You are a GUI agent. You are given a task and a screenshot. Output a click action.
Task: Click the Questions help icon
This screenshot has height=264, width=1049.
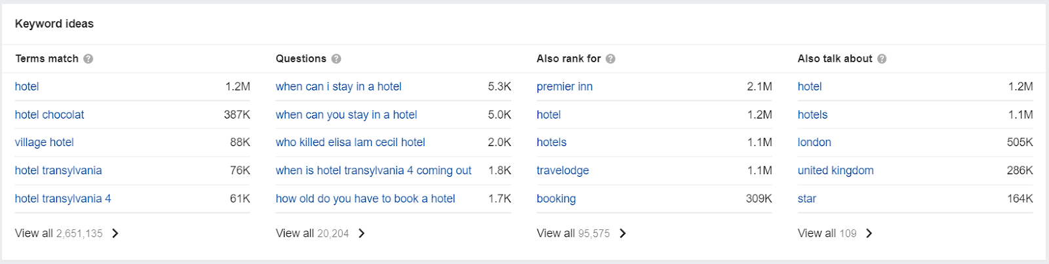[x=336, y=59]
